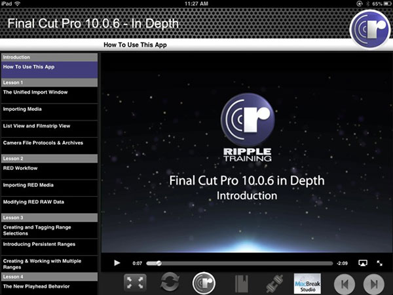Open The Unified Import Window lesson
Screen dimensions: 393x295
(49, 95)
